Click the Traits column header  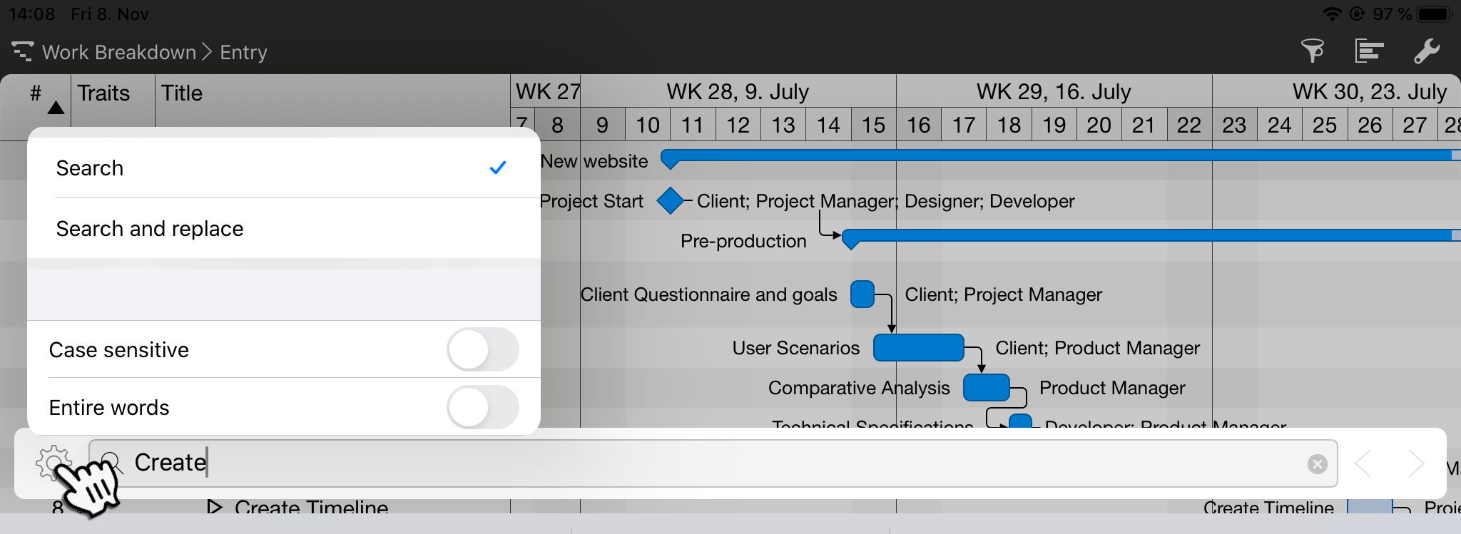104,93
